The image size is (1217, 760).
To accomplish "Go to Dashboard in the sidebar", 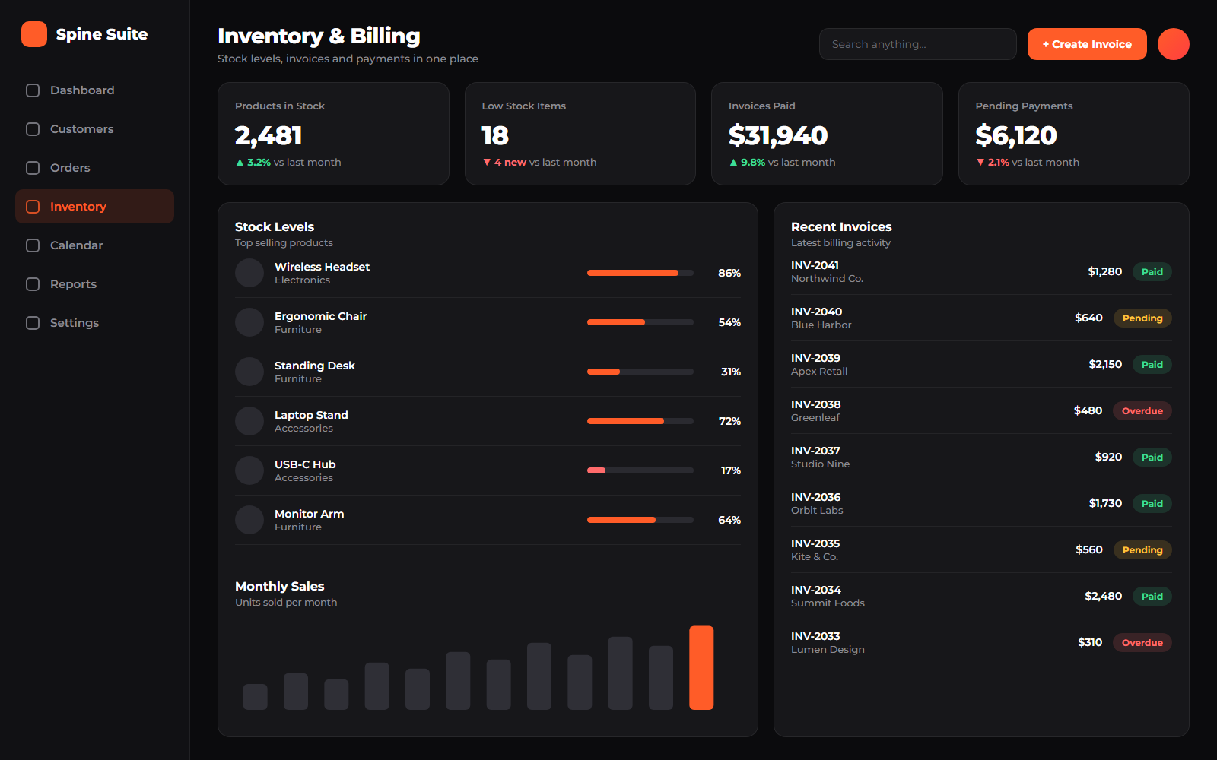I will coord(94,90).
